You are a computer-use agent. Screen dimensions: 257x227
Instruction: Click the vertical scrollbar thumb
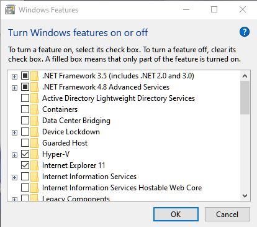pyautogui.click(x=245, y=98)
